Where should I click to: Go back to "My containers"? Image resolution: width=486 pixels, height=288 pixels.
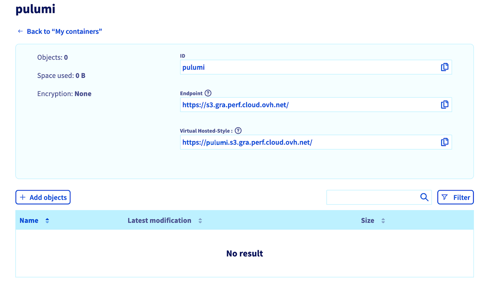[64, 31]
